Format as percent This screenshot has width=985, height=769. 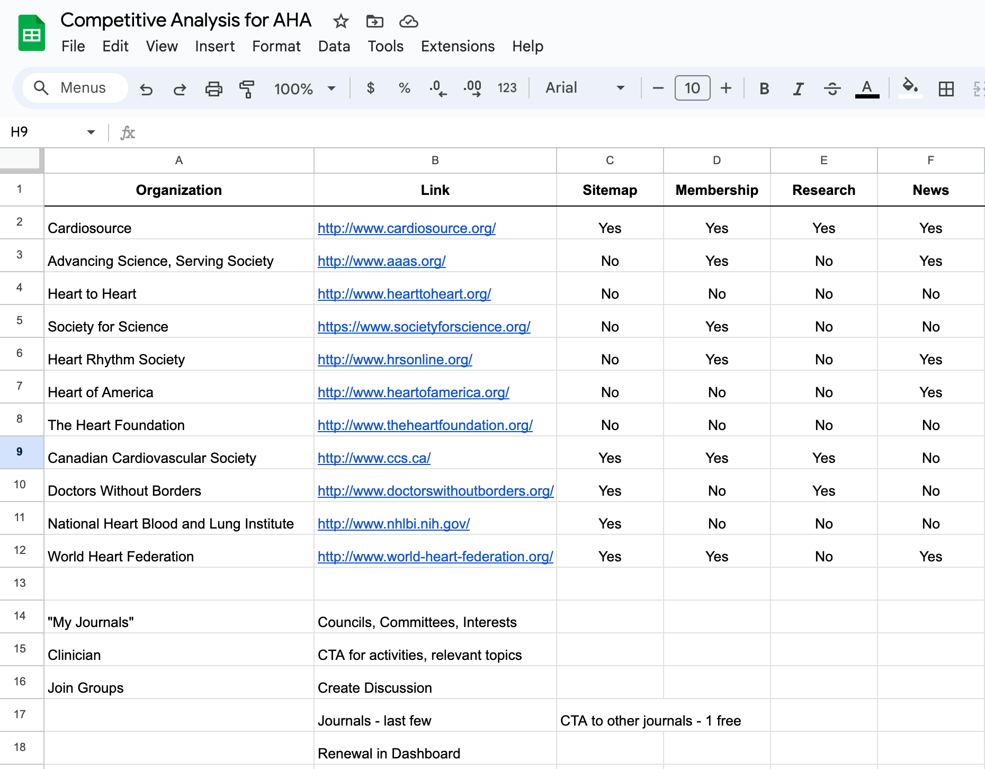[405, 88]
